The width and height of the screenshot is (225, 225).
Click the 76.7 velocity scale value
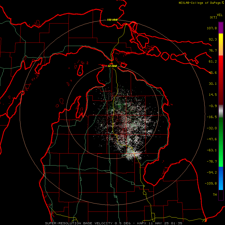[213, 50]
